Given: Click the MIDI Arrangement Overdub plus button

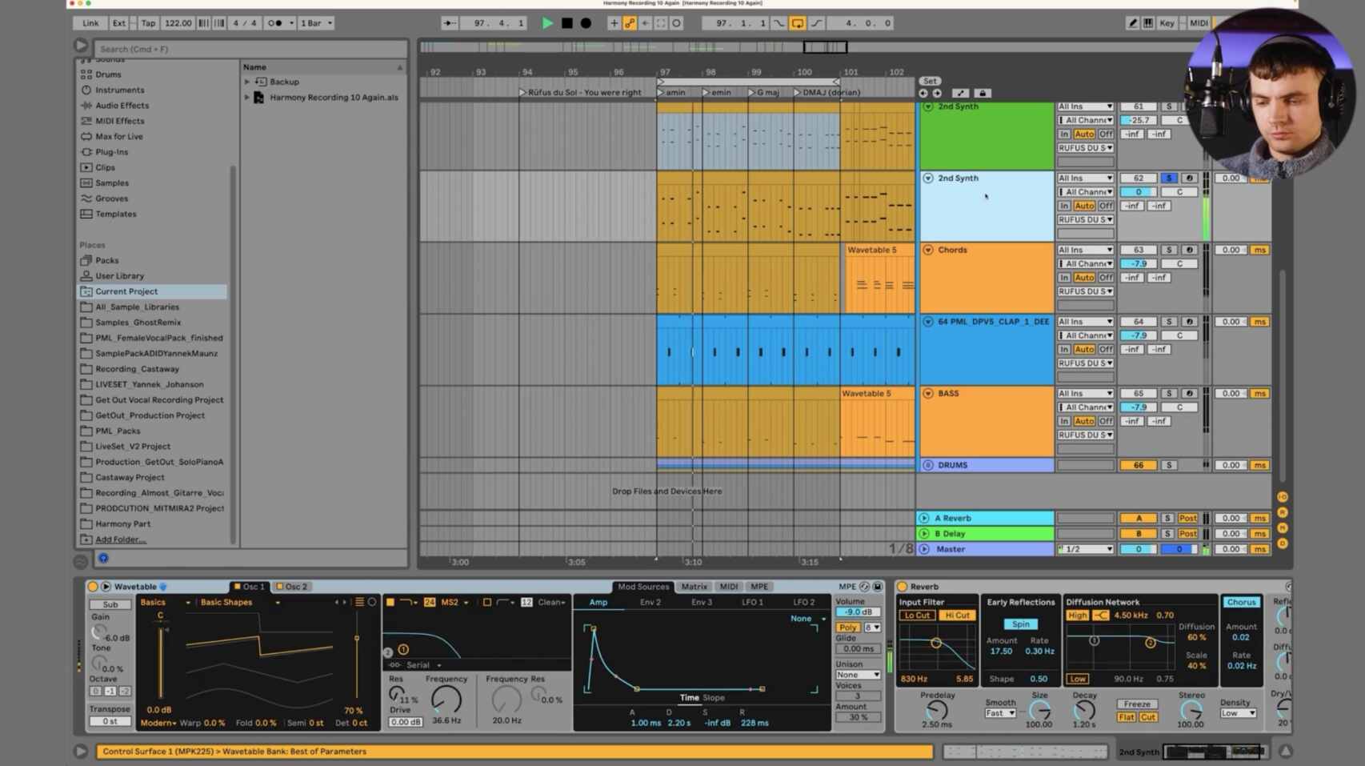Looking at the screenshot, I should pyautogui.click(x=614, y=23).
